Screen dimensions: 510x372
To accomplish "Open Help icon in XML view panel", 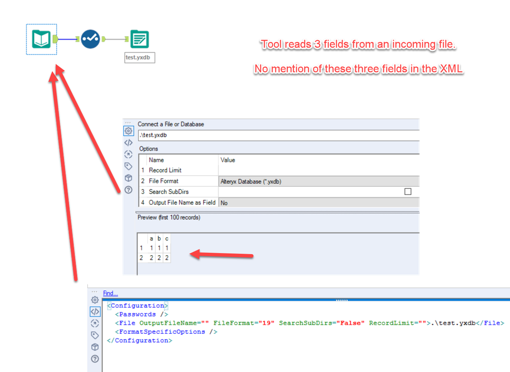I will tap(95, 359).
